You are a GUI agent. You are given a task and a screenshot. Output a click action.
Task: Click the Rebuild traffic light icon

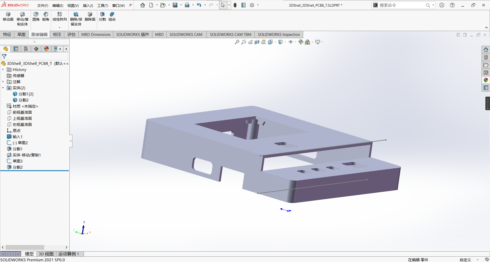(235, 5)
